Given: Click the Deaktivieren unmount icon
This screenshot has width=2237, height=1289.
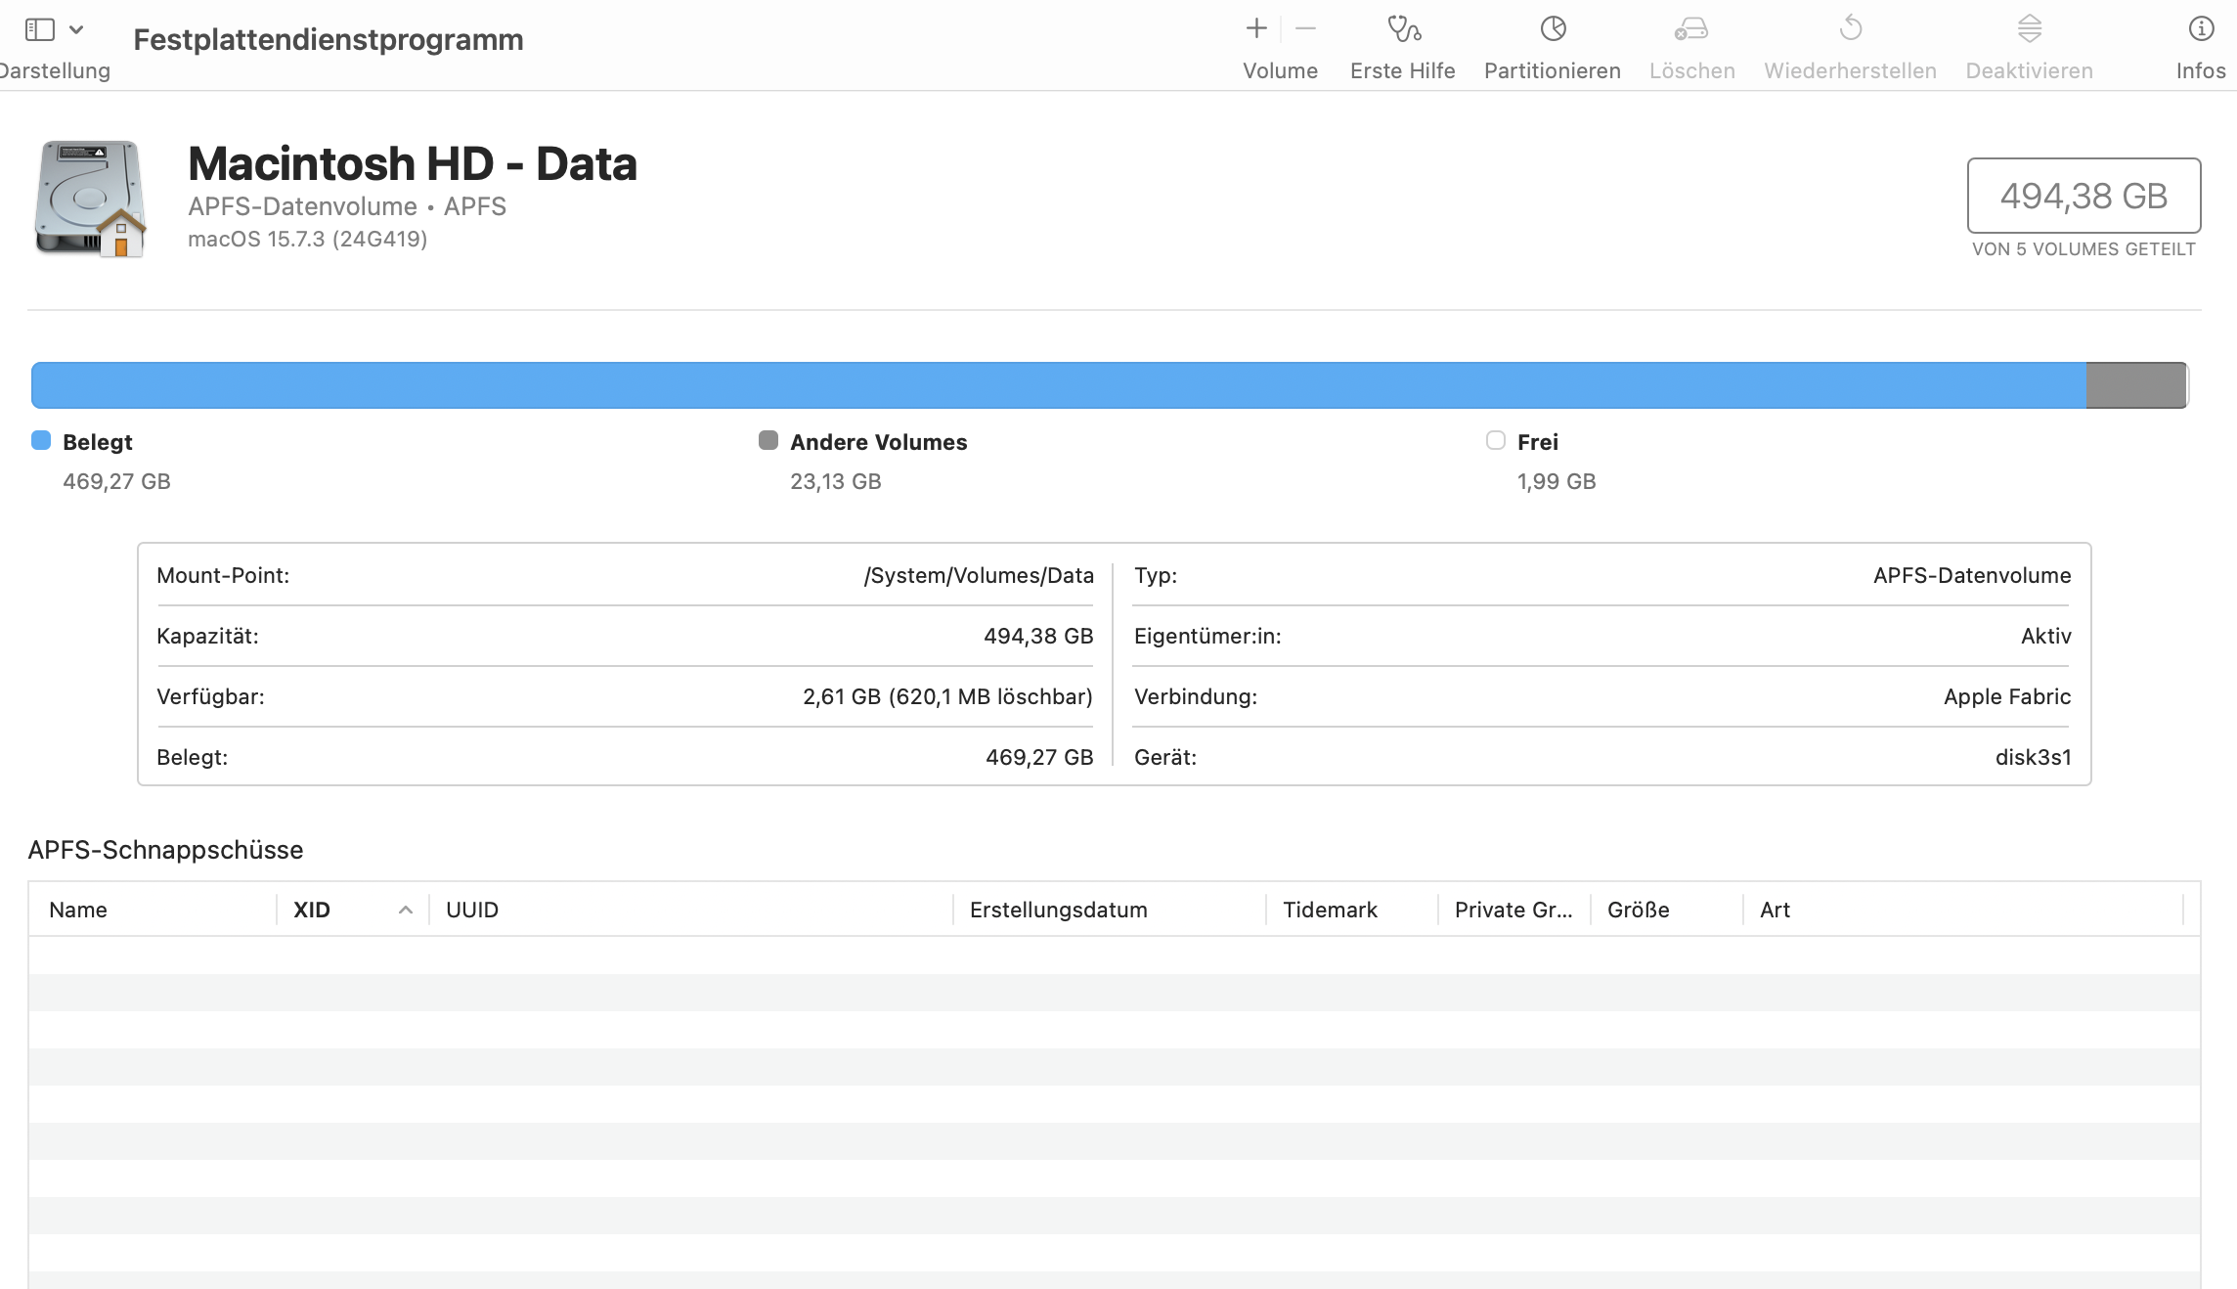Looking at the screenshot, I should click(2029, 29).
